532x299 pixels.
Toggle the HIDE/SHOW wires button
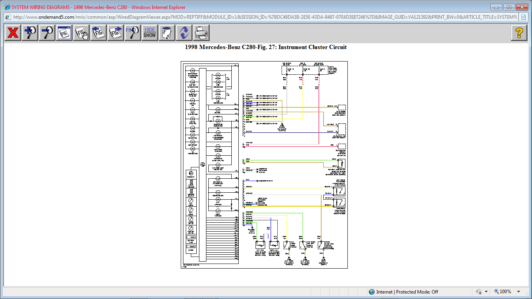[x=150, y=33]
